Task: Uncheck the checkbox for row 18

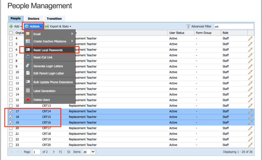Action: [11, 117]
